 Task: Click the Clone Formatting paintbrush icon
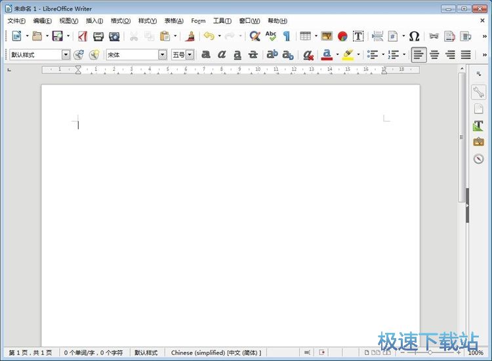[x=190, y=37]
